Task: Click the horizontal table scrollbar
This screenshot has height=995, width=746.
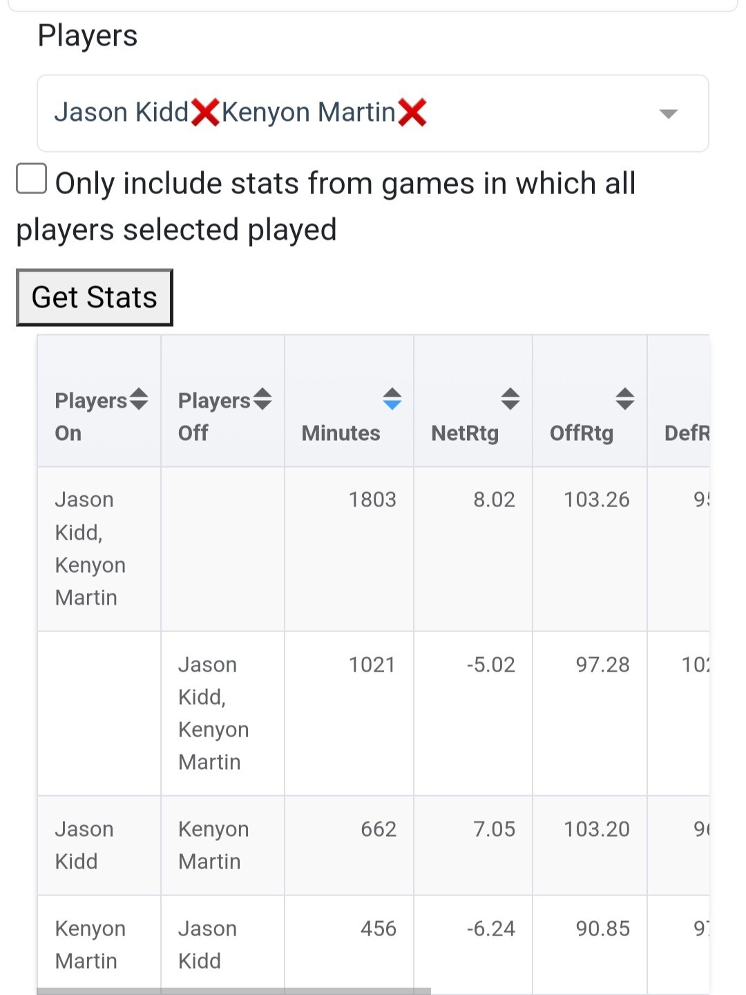Action: click(233, 991)
